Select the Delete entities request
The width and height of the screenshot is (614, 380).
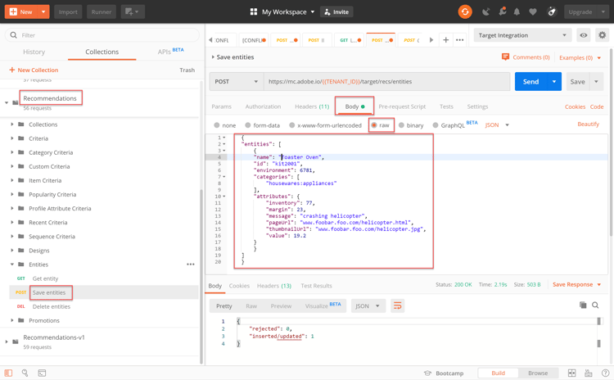coord(52,306)
